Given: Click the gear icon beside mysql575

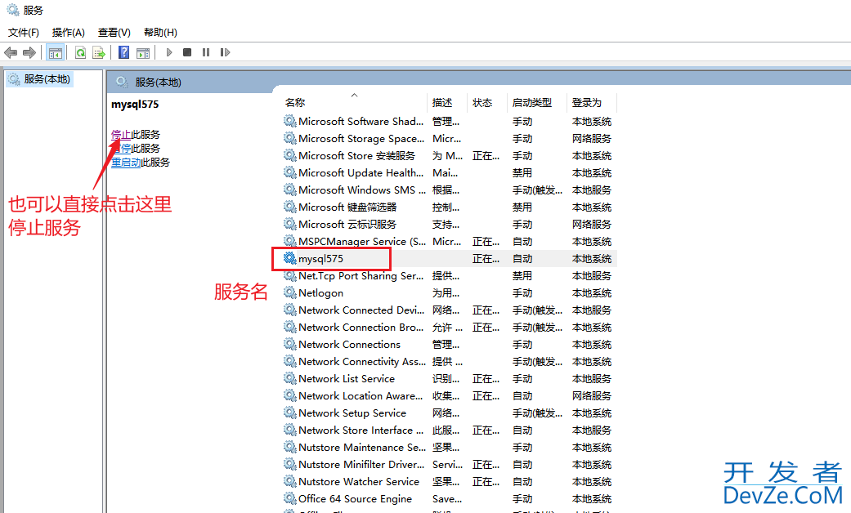Looking at the screenshot, I should 290,258.
